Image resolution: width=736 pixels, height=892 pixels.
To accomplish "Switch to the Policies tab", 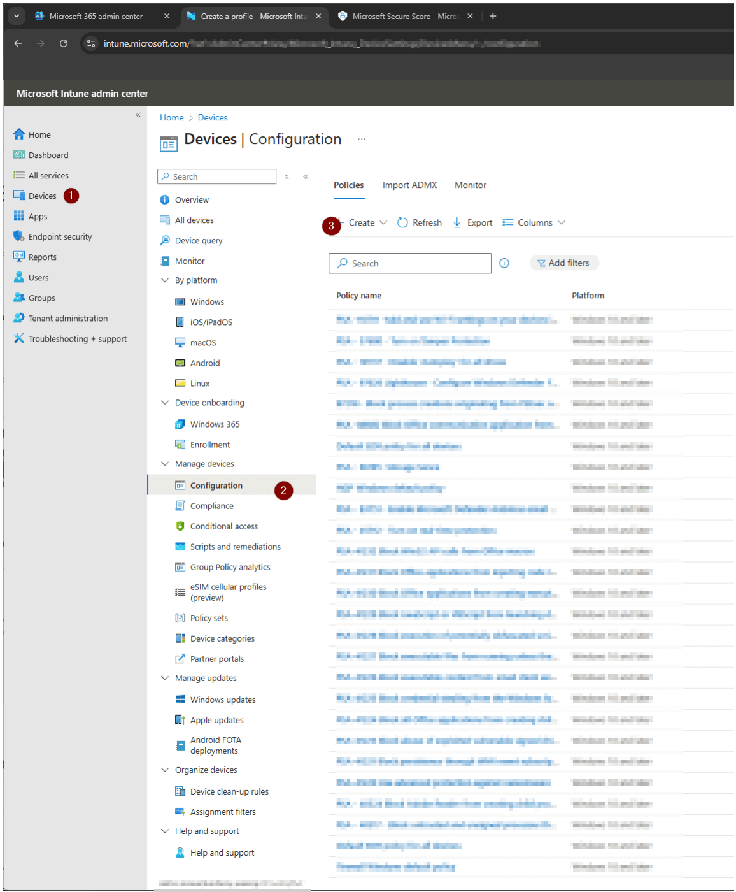I will pyautogui.click(x=349, y=185).
